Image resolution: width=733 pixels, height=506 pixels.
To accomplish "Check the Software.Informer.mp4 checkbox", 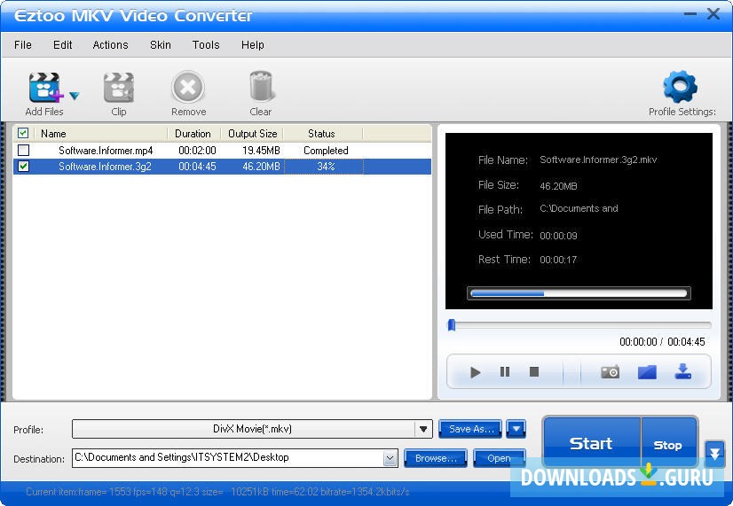I will pyautogui.click(x=23, y=151).
